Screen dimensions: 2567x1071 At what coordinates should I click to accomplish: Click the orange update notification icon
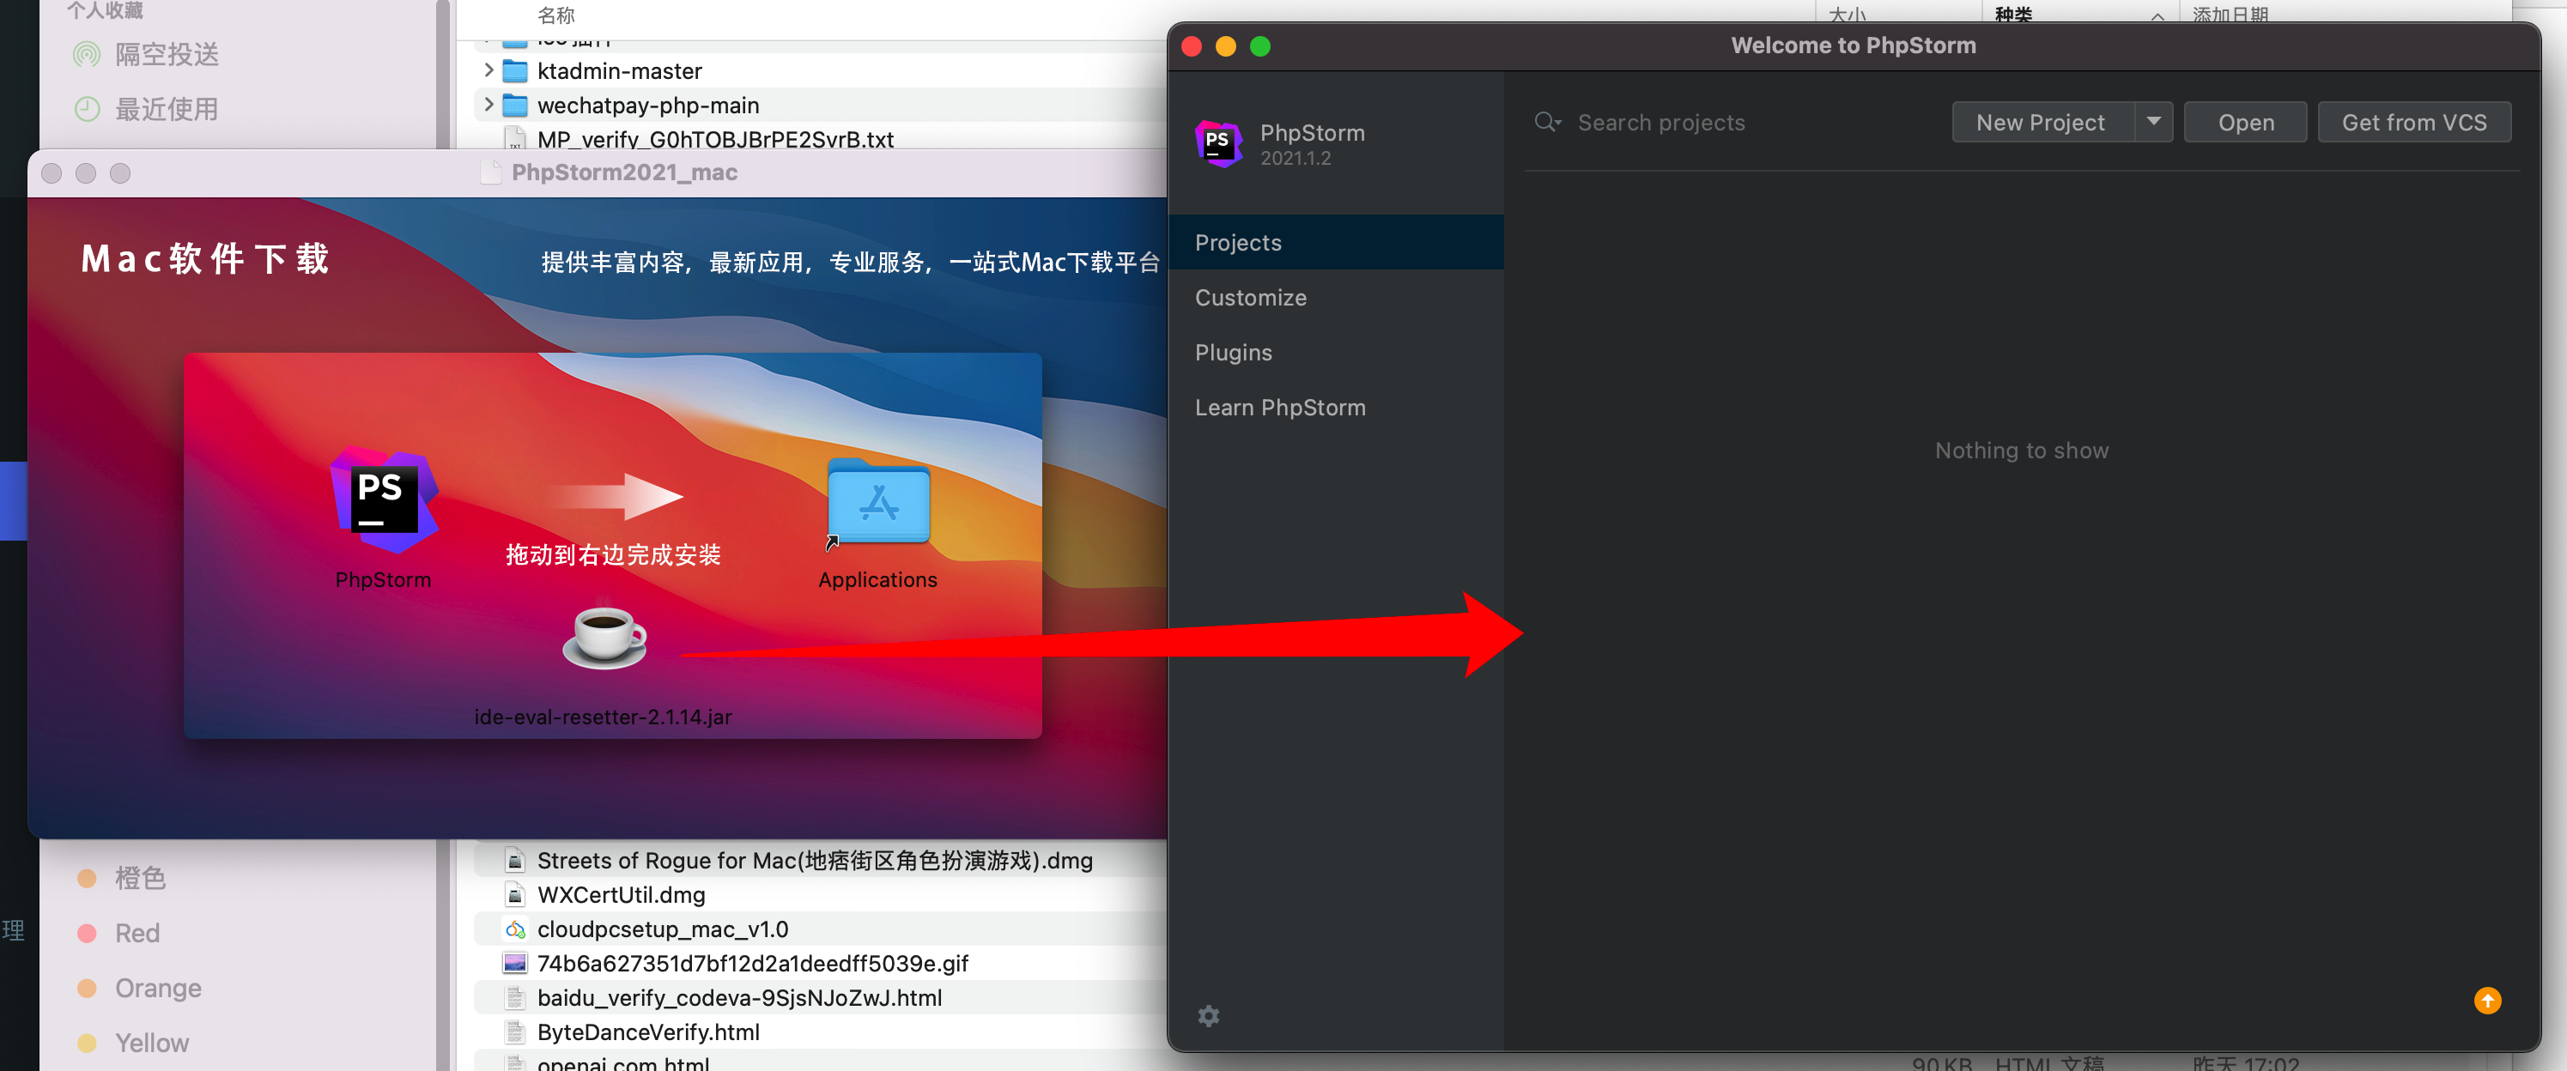tap(2487, 999)
